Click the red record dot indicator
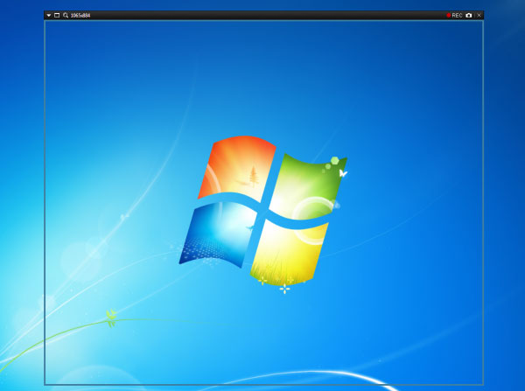Image resolution: width=525 pixels, height=391 pixels. [449, 16]
